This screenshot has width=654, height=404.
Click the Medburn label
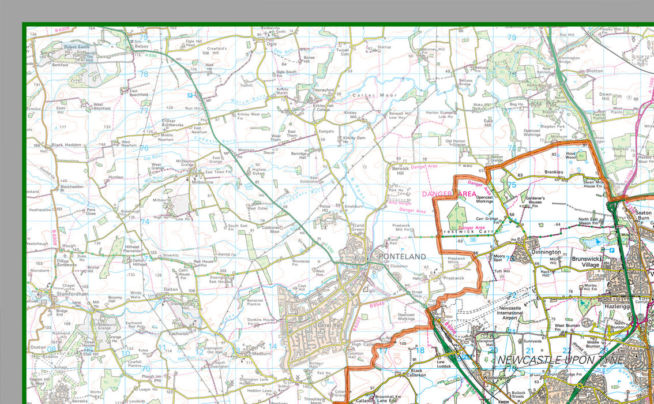[261, 353]
